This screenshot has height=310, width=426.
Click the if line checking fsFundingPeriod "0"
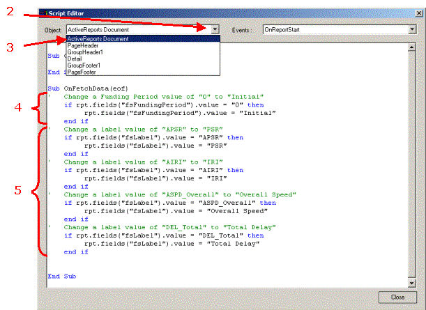[x=164, y=104]
